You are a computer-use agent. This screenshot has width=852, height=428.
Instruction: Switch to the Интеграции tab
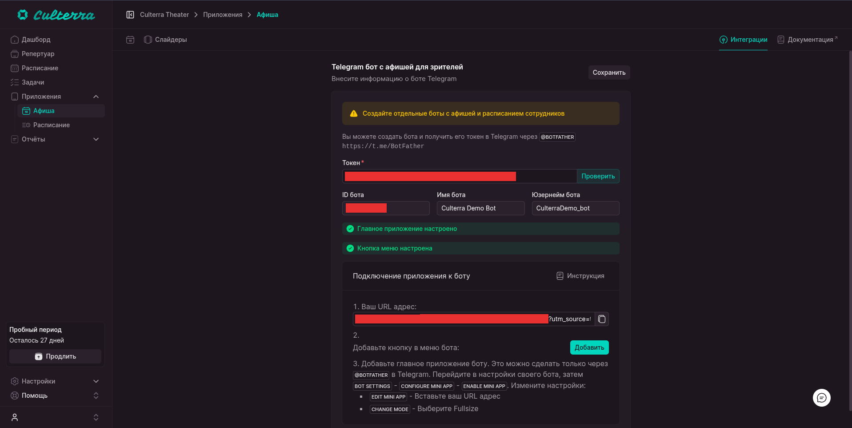(744, 40)
